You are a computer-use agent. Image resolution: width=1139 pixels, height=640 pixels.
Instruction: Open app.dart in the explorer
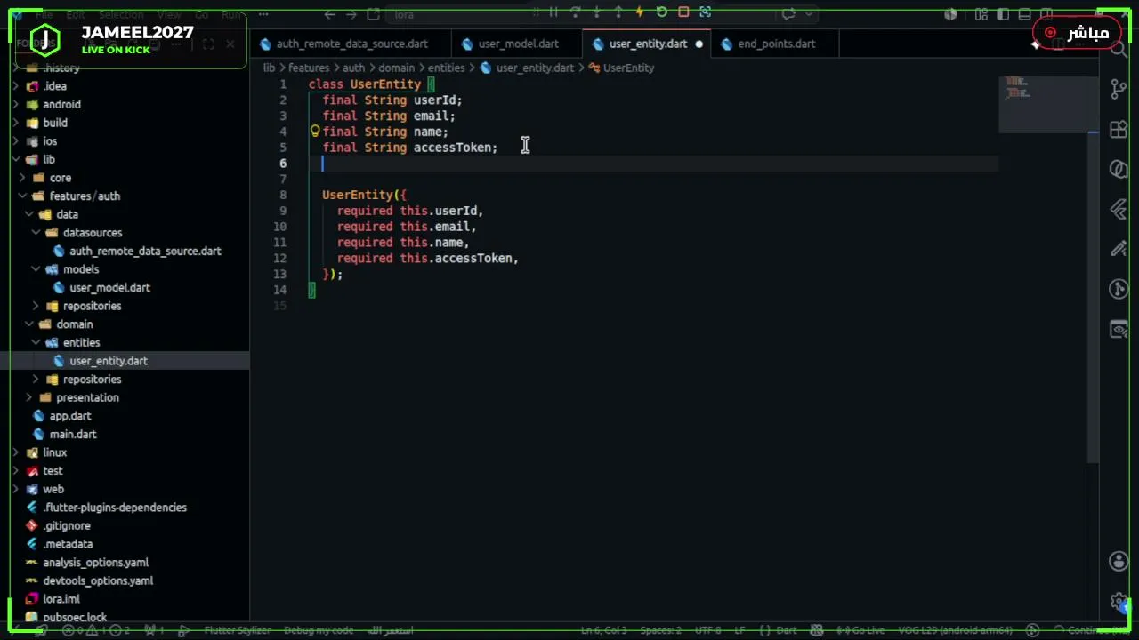click(70, 416)
